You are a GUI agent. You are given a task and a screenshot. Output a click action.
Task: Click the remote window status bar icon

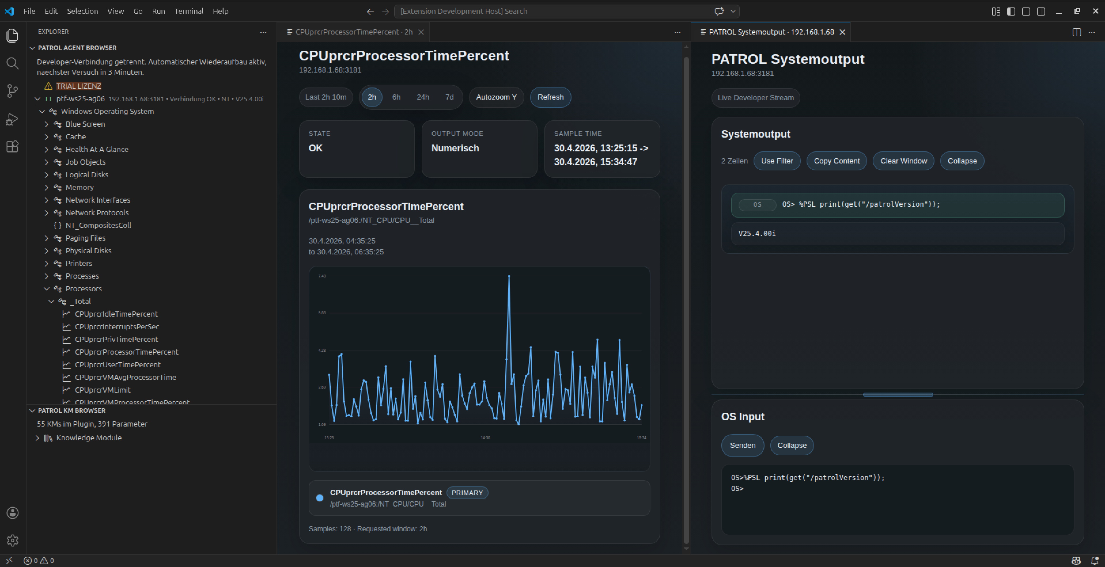tap(9, 560)
